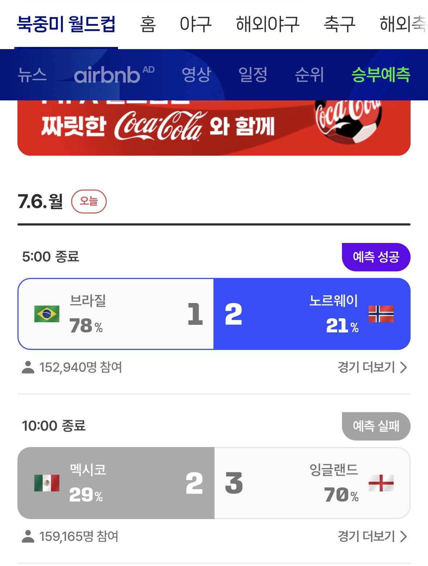Select 노르웨이 21% prediction panel
Screen dimensions: 428x566
(x=312, y=314)
